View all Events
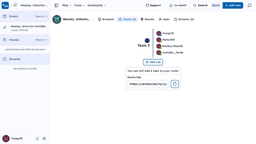The image size is (256, 144). (x=41, y=16)
